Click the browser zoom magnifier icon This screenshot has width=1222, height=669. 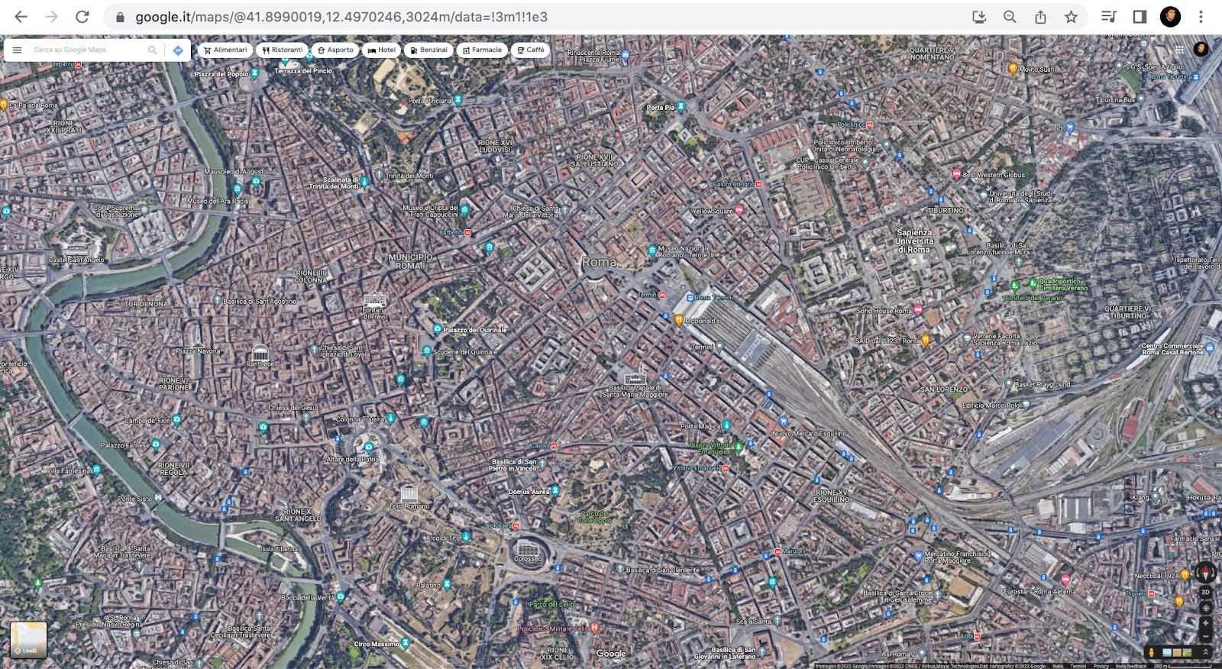click(1010, 17)
